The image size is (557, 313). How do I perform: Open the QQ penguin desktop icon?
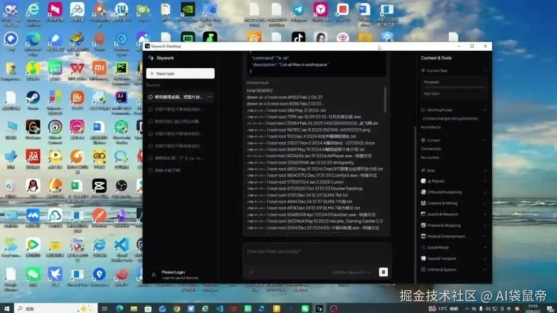coord(33,188)
